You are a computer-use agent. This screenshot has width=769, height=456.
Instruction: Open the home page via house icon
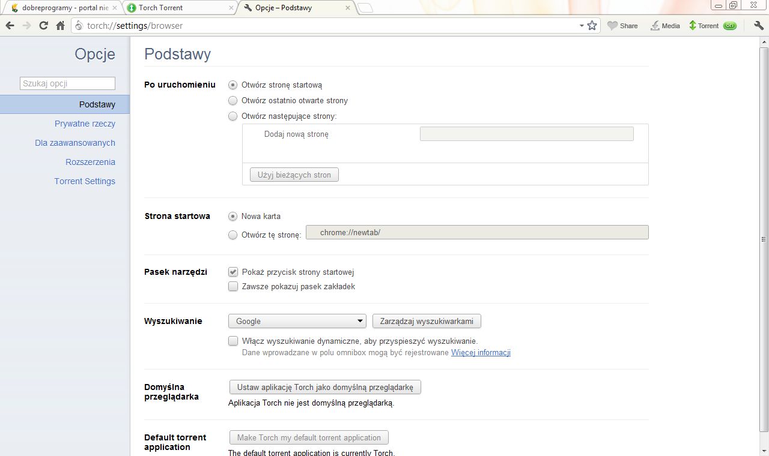[x=60, y=26]
